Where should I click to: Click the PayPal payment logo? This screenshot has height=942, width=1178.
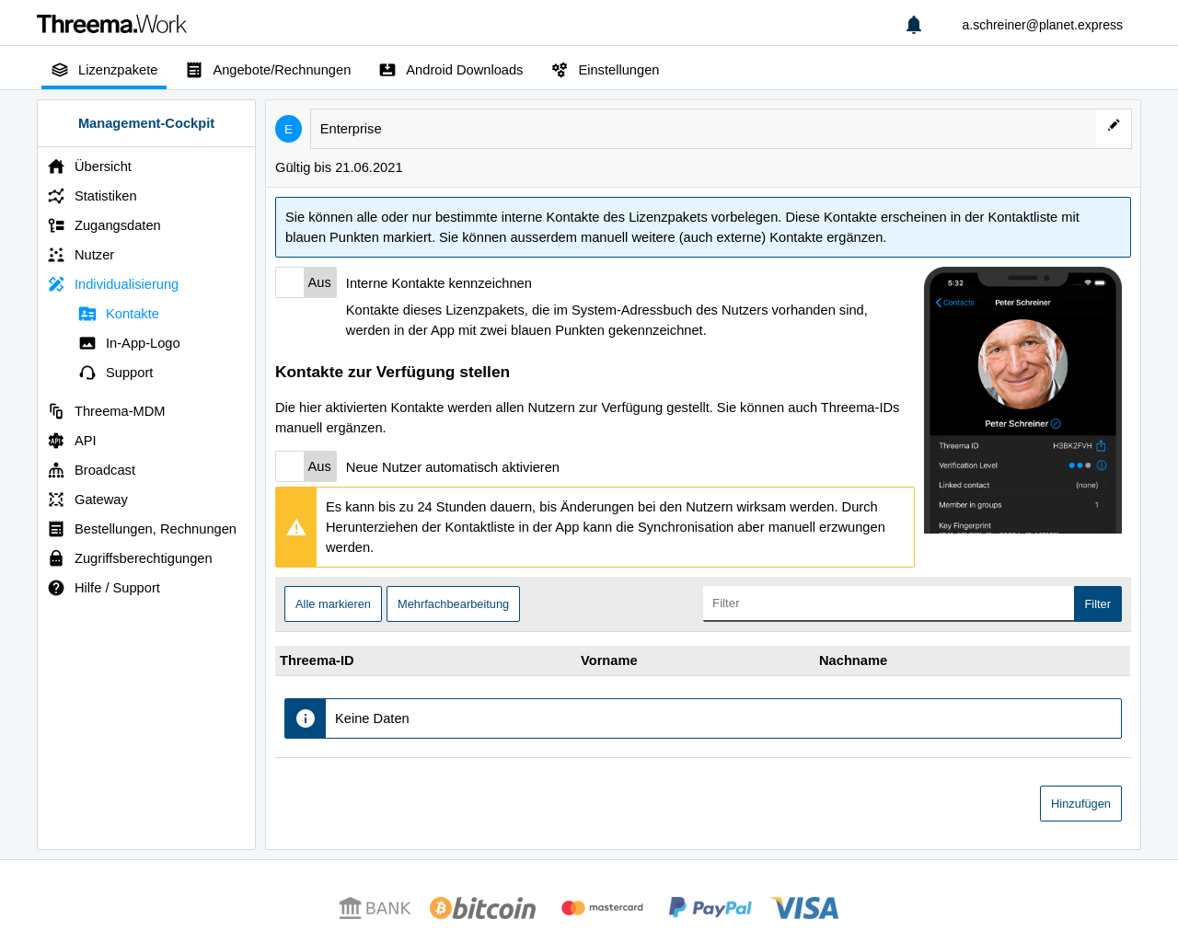(x=710, y=908)
